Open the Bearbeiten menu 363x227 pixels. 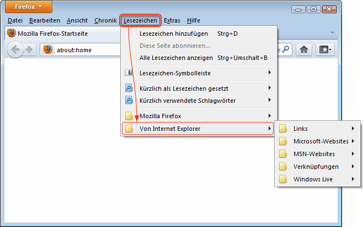click(x=45, y=20)
